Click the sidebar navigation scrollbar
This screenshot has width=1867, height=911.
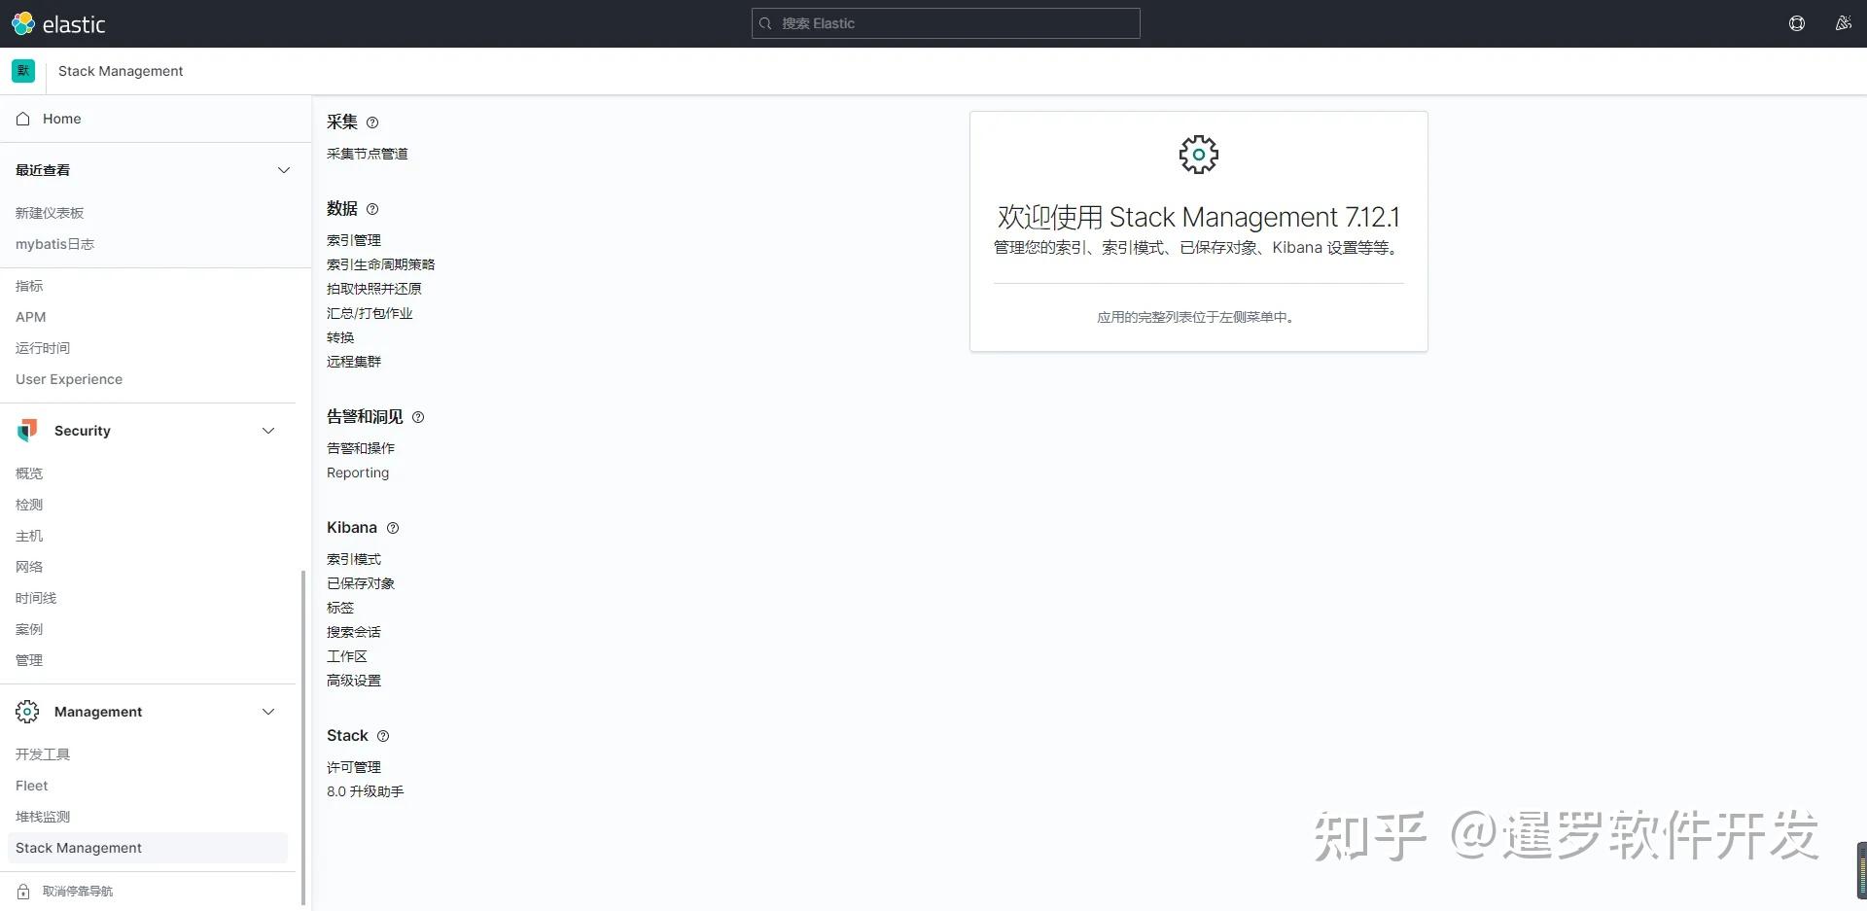click(303, 737)
